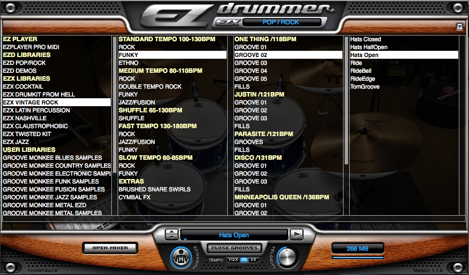
Task: Click the Hats Open groove name display
Action: (x=234, y=235)
